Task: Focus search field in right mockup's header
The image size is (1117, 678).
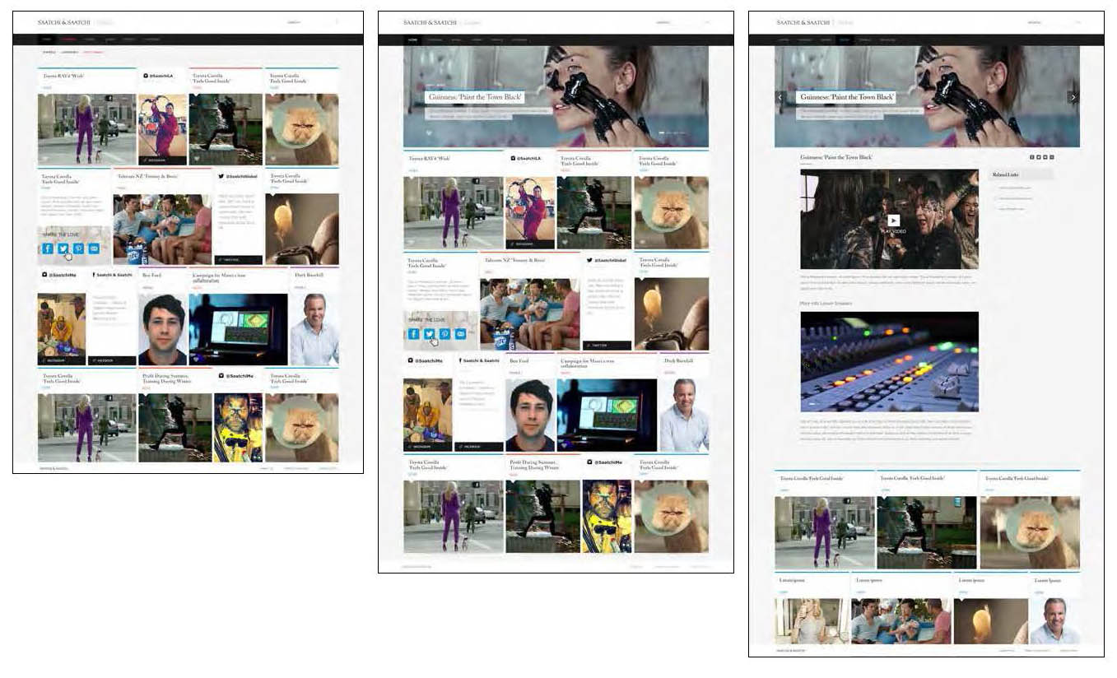Action: (x=1052, y=22)
